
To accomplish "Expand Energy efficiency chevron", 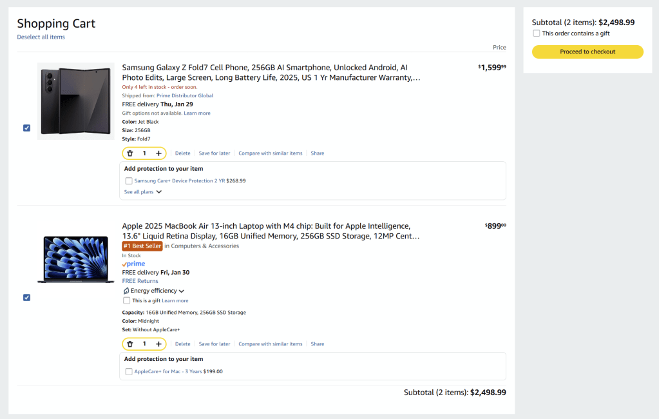I will 182,291.
